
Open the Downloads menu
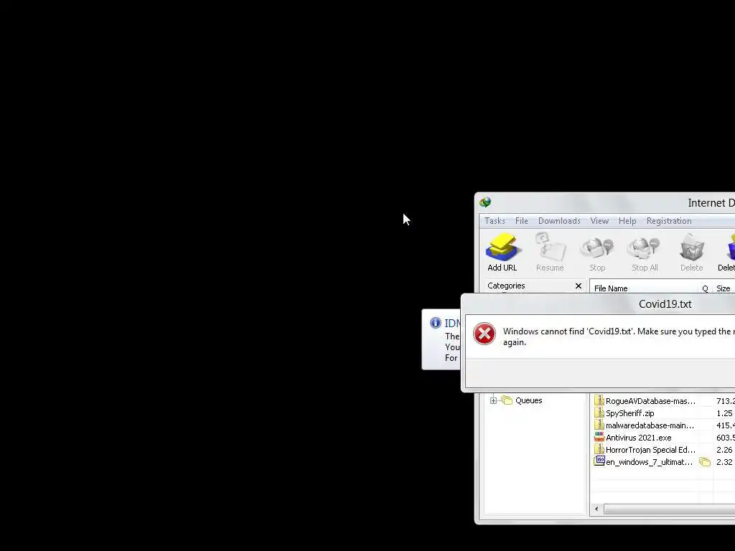[559, 221]
